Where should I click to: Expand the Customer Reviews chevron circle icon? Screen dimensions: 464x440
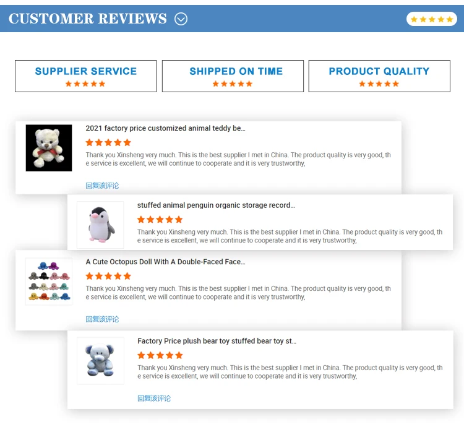coord(181,19)
